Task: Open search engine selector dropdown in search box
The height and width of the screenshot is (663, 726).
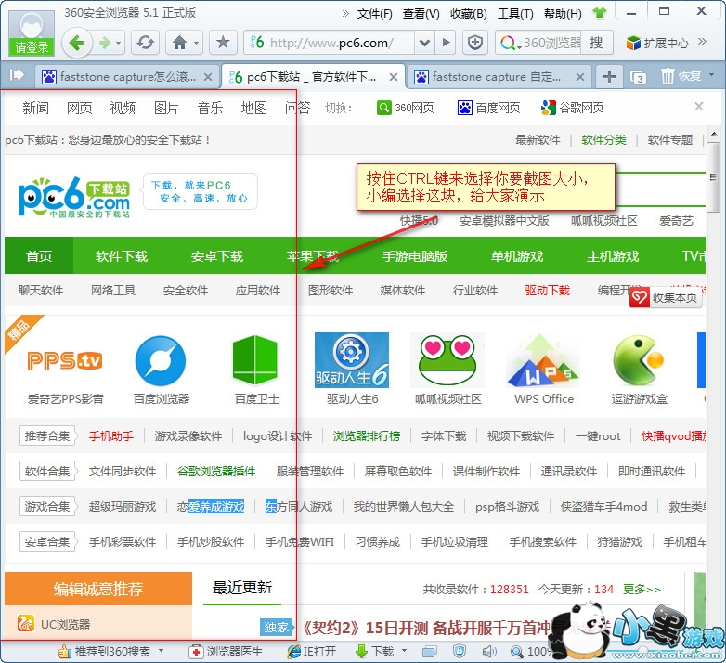Action: 520,47
